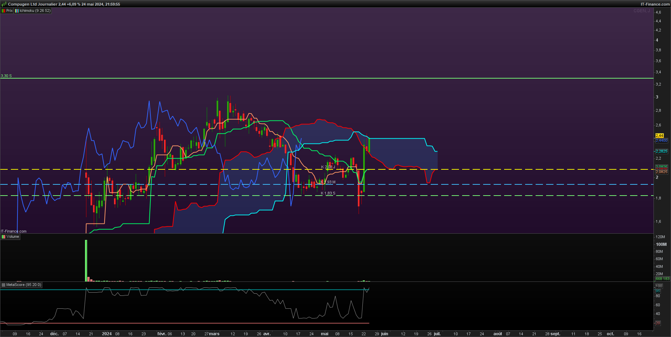Image resolution: width=671 pixels, height=337 pixels.
Task: Click the MetaScore panel gray icon
Action: click(3, 285)
